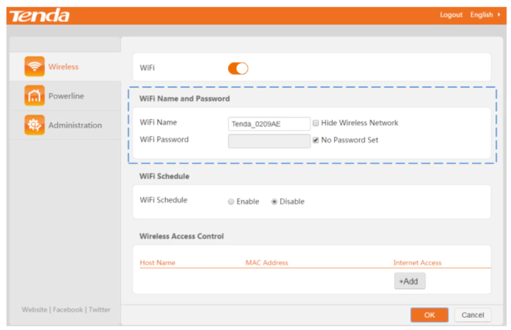
Task: Click the Cancel button
Action: pyautogui.click(x=473, y=315)
